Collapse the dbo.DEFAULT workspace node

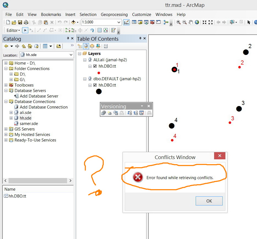(x=85, y=79)
